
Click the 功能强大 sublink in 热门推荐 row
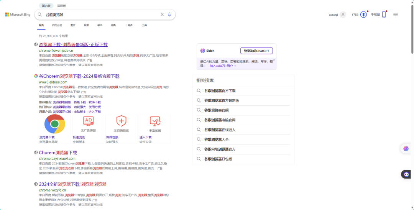(x=80, y=107)
